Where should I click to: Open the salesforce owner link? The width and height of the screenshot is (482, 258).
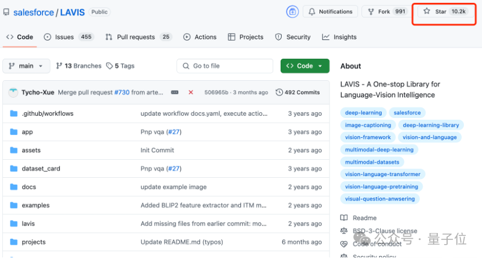coord(34,12)
